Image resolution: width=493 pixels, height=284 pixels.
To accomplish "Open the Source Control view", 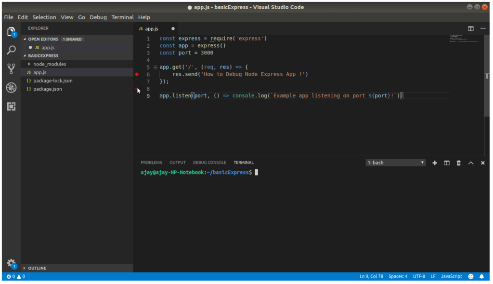I will 12,68.
